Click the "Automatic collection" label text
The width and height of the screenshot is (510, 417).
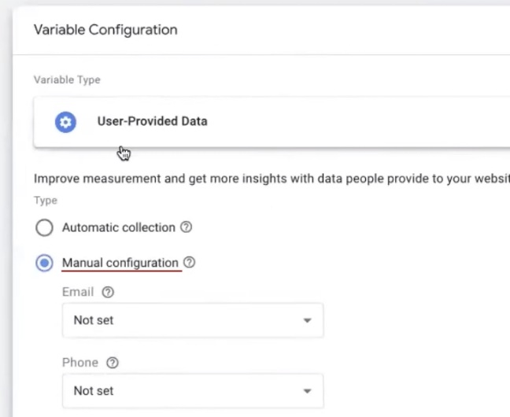(x=118, y=227)
